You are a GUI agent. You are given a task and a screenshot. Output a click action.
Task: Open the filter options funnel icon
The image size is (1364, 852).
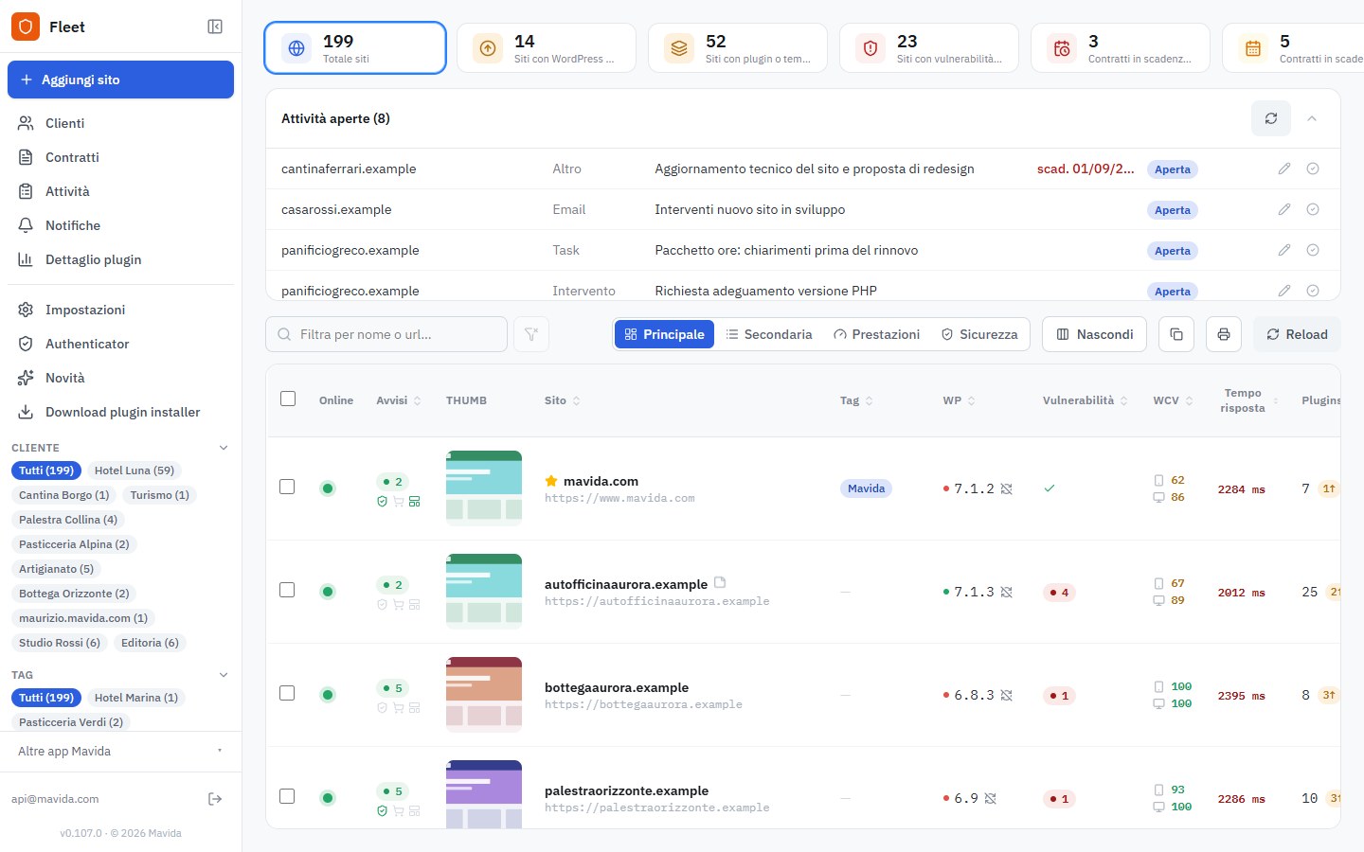(x=531, y=334)
